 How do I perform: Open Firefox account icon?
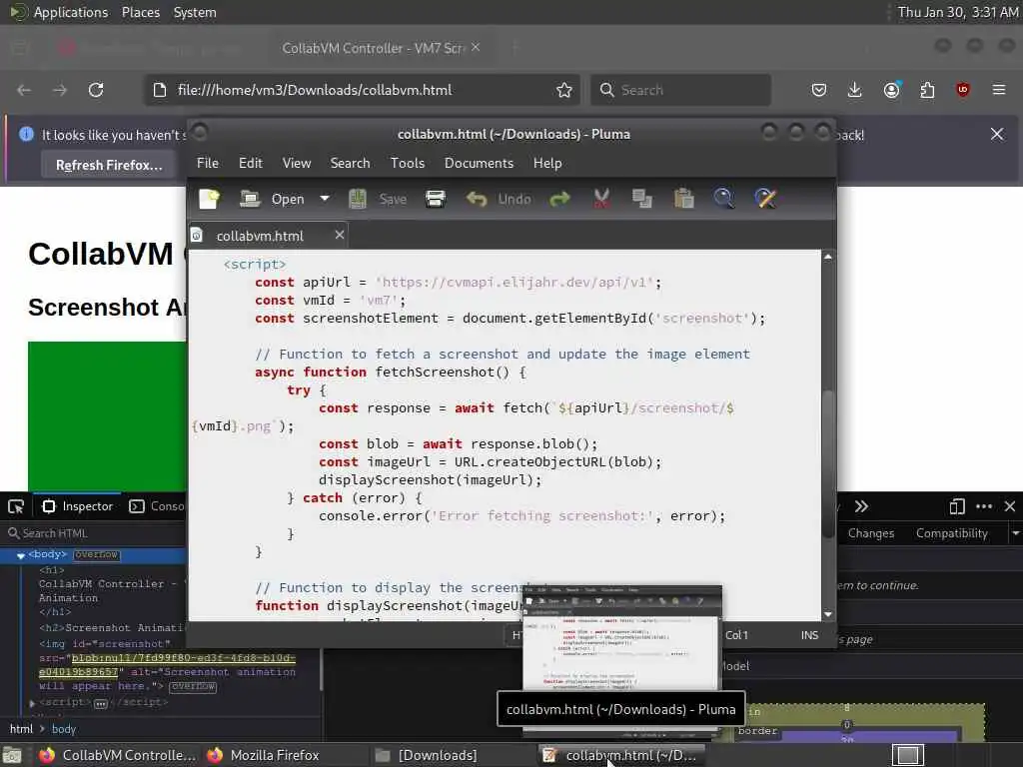pyautogui.click(x=891, y=90)
